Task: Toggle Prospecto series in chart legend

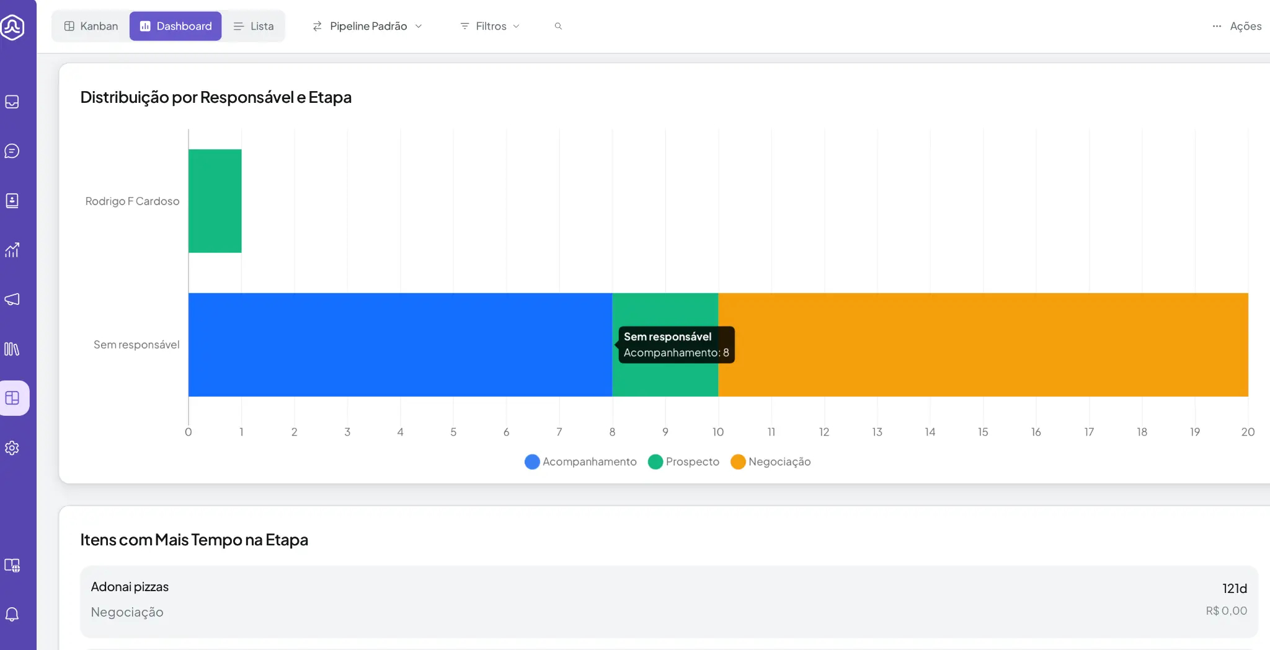Action: (683, 462)
